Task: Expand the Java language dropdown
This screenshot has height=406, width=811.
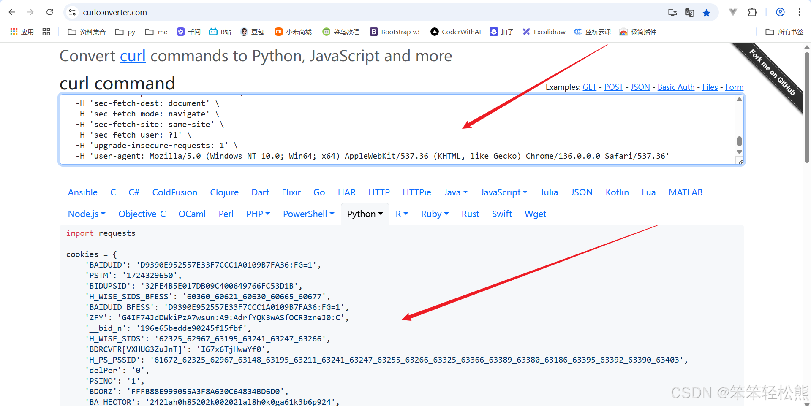Action: [x=456, y=192]
